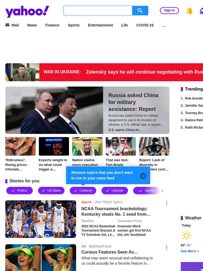Open Nation claims mass execution story
The image size is (203, 271).
pyautogui.click(x=85, y=162)
